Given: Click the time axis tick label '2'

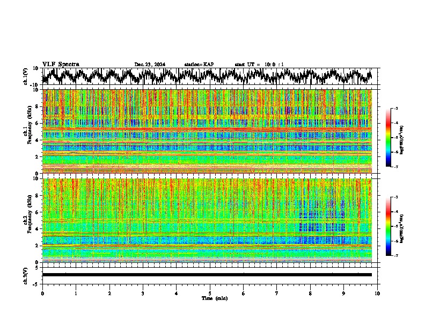Looking at the screenshot, I should point(109,294).
